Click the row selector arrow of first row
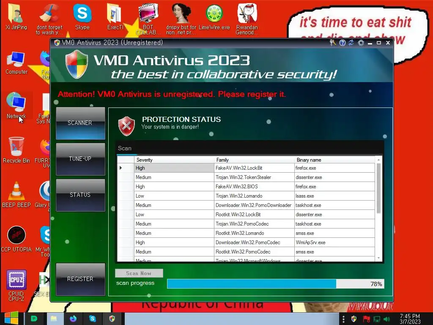 coord(121,168)
